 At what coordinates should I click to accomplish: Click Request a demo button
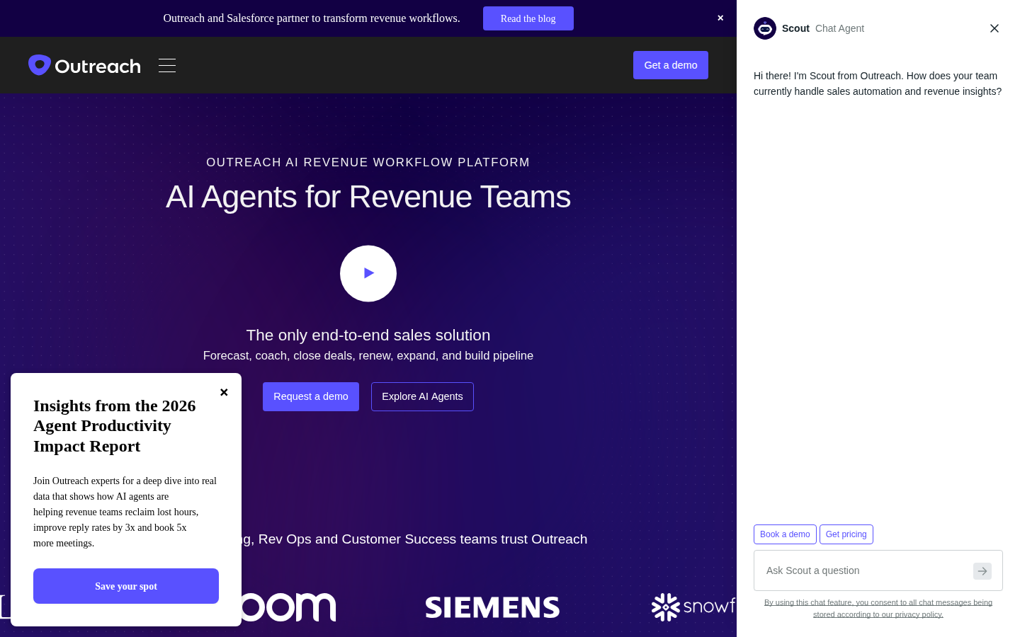pyautogui.click(x=311, y=396)
